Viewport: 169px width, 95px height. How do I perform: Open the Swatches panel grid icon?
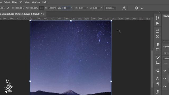click(x=158, y=50)
